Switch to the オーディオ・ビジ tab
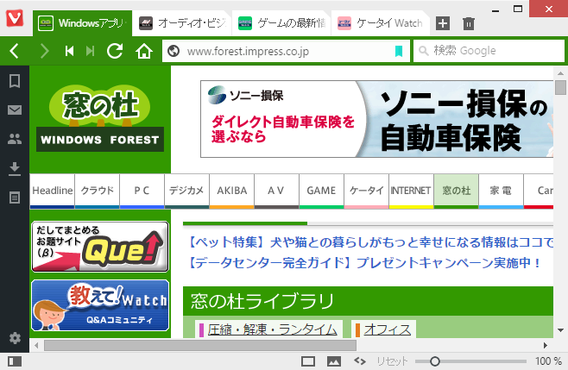The height and width of the screenshot is (370, 568). click(x=182, y=23)
